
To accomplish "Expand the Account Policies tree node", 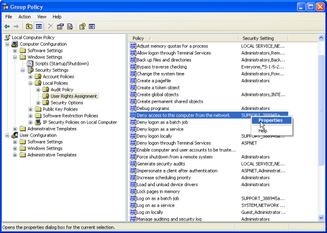I will [31, 77].
